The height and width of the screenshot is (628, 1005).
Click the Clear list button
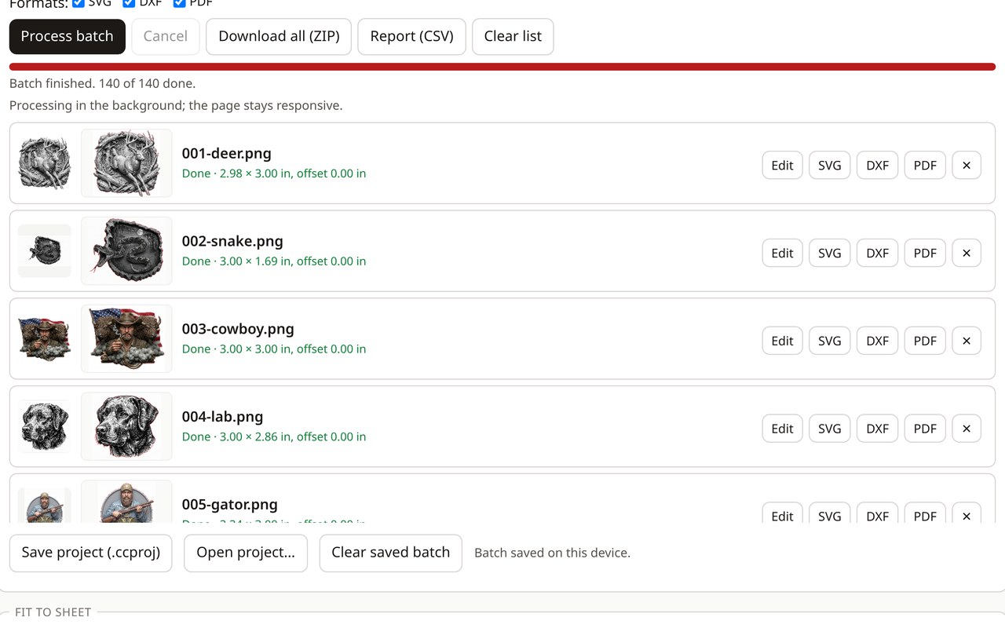tap(513, 36)
